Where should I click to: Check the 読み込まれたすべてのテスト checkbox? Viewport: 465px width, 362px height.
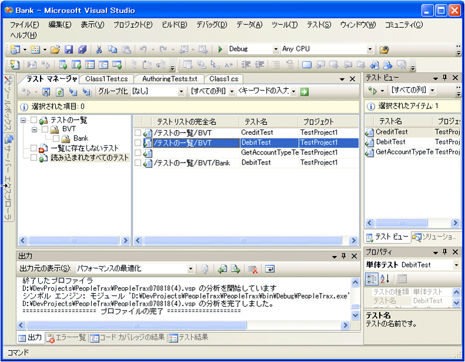[34, 157]
